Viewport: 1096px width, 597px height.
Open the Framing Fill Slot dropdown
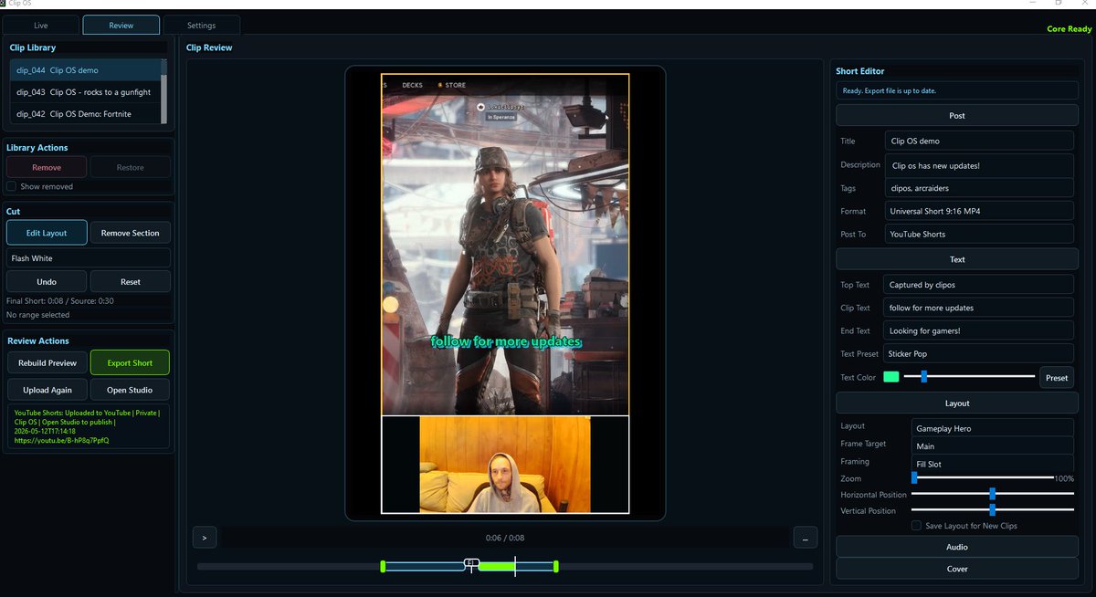[992, 464]
